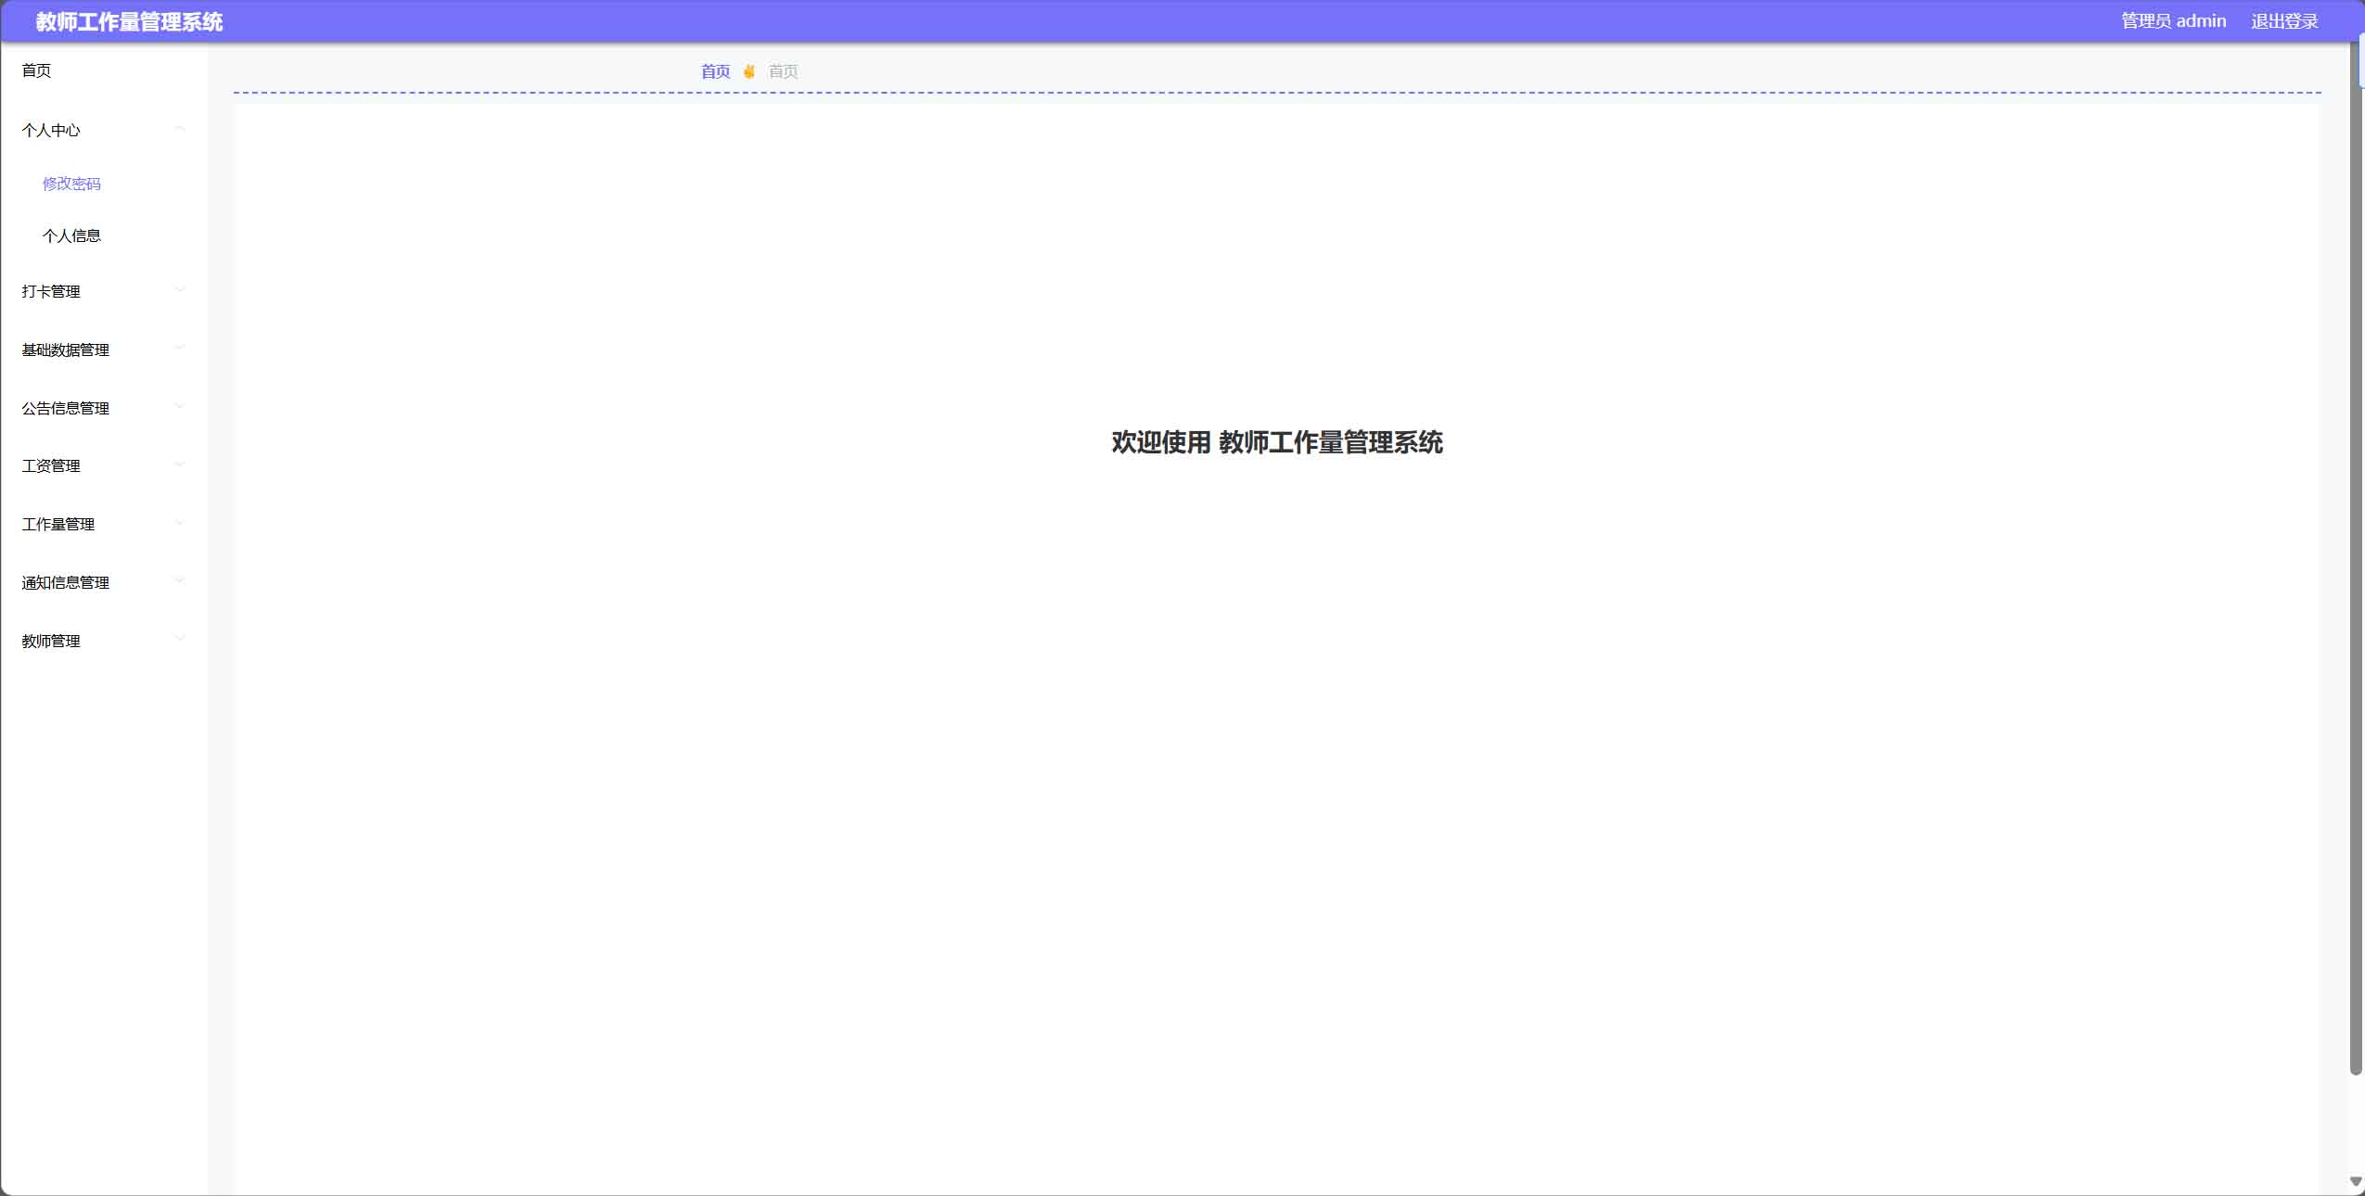Click the 教师工作量管理系统 header title
This screenshot has height=1196, width=2365.
129,22
